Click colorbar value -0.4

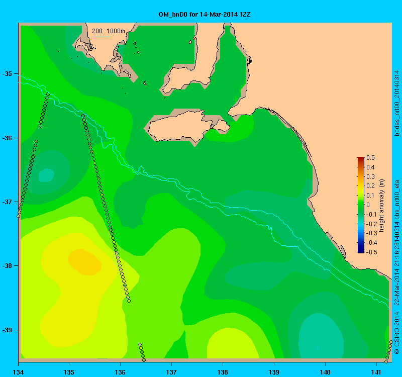371,243
